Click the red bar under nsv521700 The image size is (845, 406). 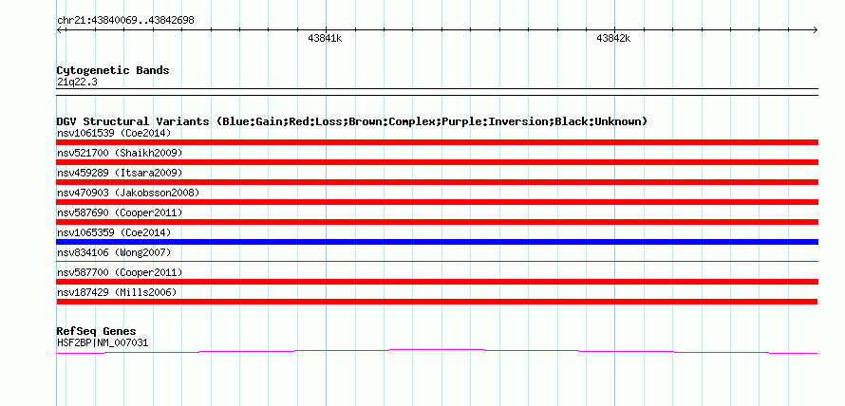tap(437, 162)
